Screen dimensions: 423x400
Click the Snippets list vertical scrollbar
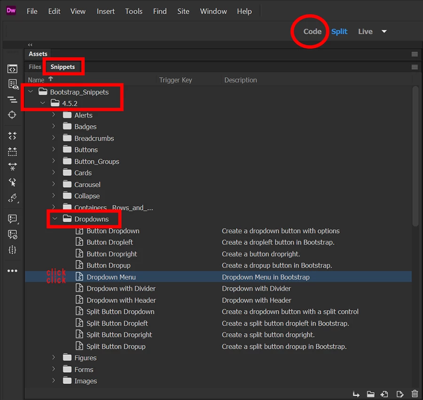tap(415, 156)
